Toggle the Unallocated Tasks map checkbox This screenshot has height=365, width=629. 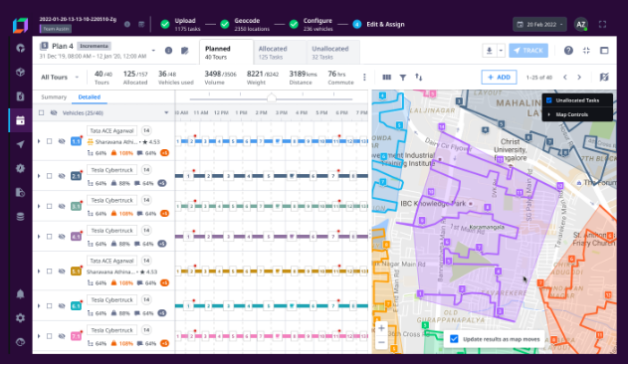pos(549,100)
